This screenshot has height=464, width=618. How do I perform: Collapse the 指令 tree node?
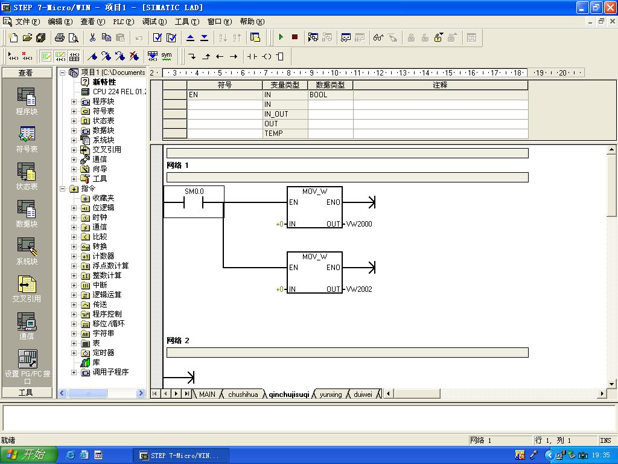click(63, 188)
